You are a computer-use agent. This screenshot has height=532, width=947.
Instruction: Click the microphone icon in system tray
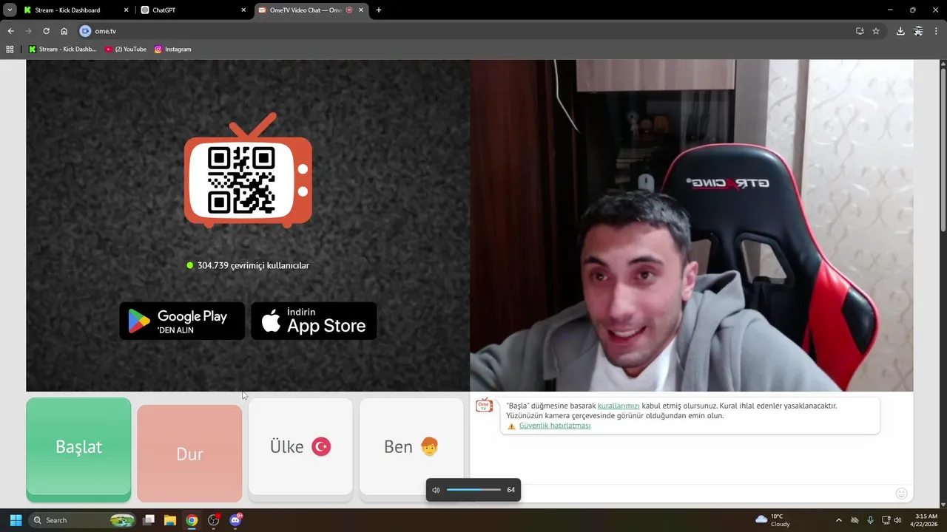click(x=870, y=520)
